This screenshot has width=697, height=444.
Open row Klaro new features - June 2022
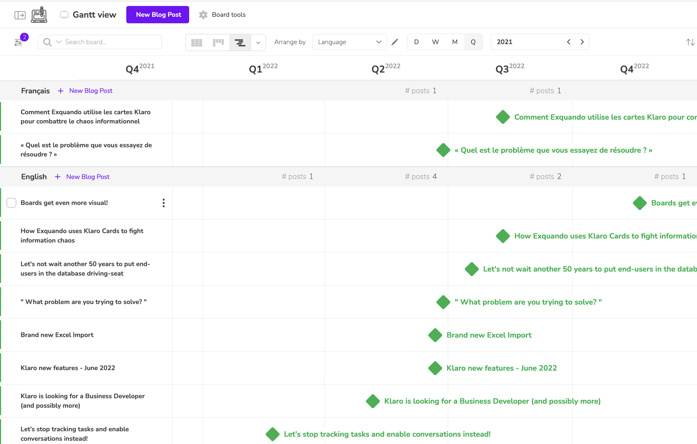(x=86, y=368)
